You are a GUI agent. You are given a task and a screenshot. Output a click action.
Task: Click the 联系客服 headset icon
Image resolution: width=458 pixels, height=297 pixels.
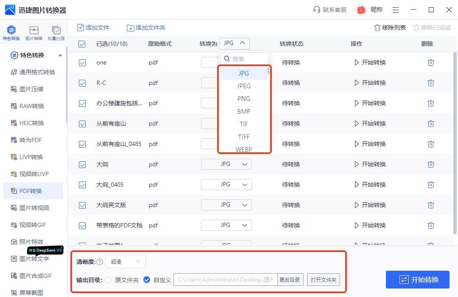(316, 10)
